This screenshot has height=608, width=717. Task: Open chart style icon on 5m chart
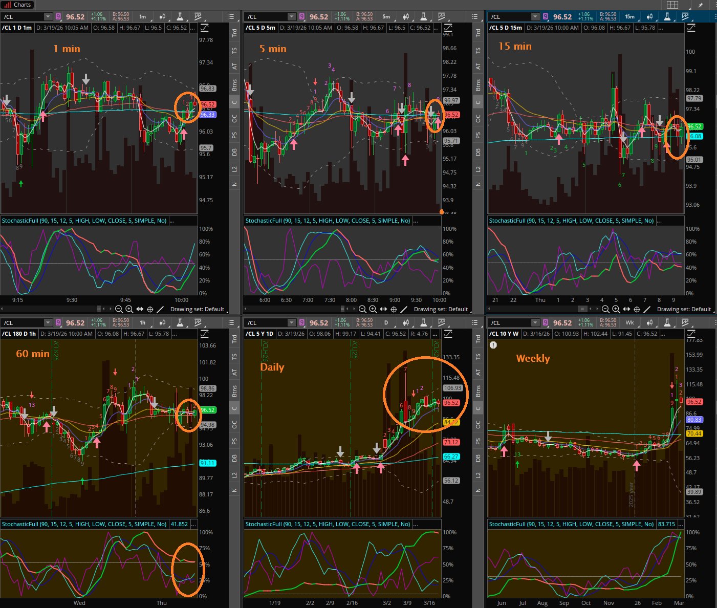(406, 17)
